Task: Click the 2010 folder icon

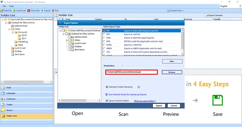Action: click(19, 35)
